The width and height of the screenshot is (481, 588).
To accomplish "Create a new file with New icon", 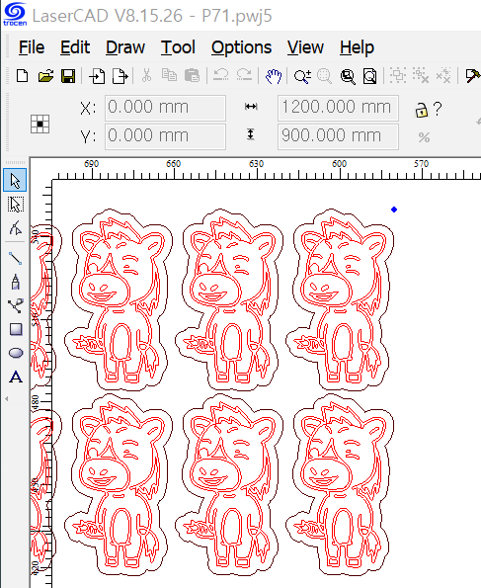I will point(23,76).
